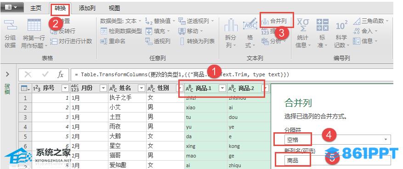
Task: Click 月份 column data type icon
Action: 75,88
